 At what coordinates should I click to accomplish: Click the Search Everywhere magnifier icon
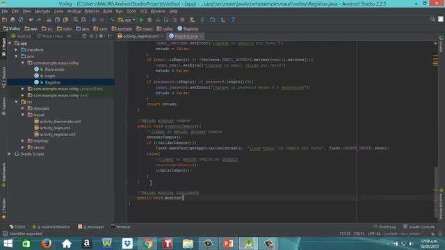pos(432,19)
